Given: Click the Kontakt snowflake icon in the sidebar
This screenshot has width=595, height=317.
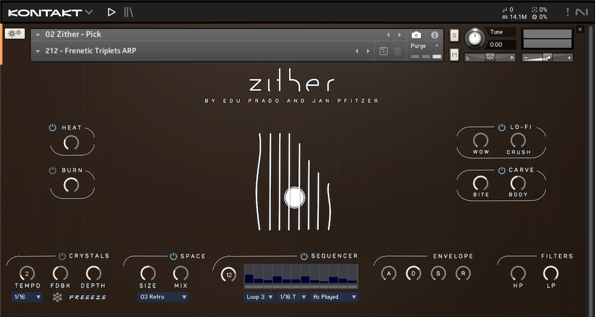Looking at the screenshot, I should click(x=14, y=33).
